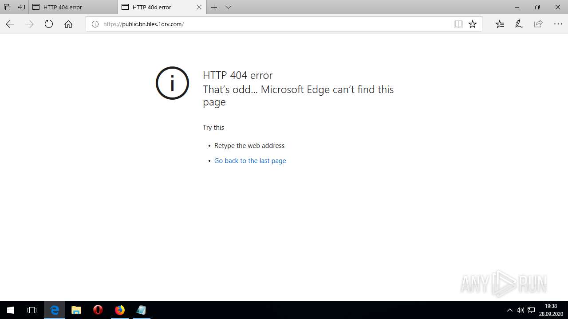The image size is (568, 319).
Task: Toggle reading view
Action: 458,24
